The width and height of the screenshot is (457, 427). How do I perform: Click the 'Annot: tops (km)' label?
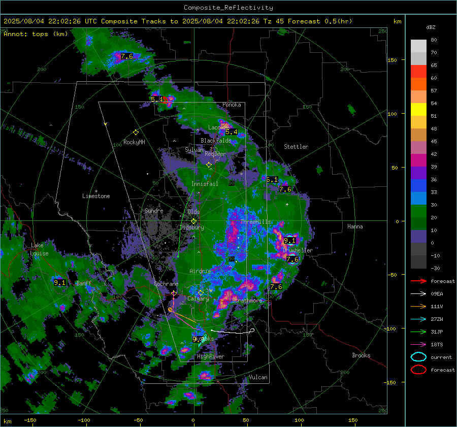coord(36,34)
